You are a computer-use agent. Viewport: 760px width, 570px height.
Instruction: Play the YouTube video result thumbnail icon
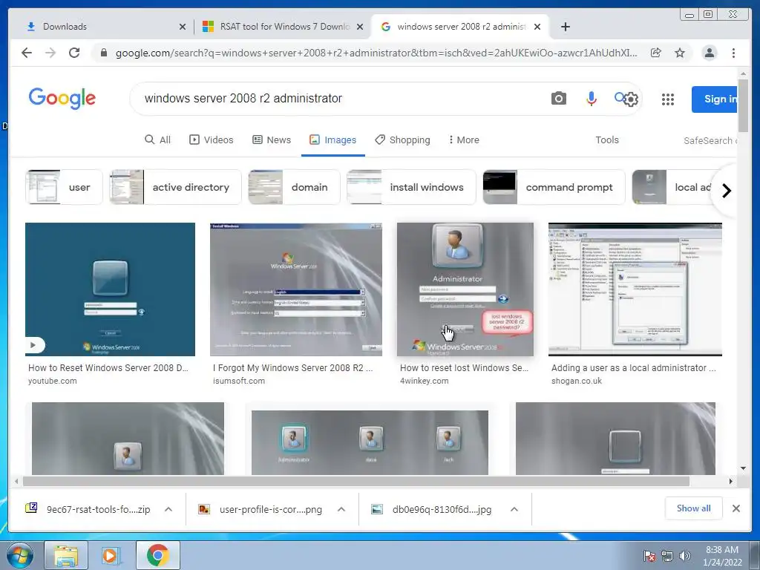33,345
